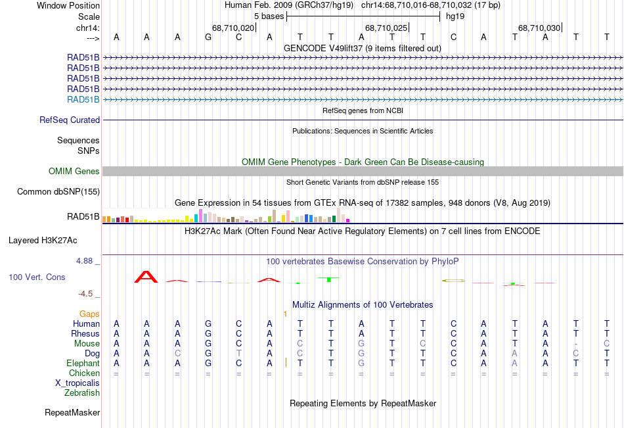Image resolution: width=624 pixels, height=428 pixels.
Task: Click the yellow oval glyph in conservation track
Action: [x=453, y=281]
